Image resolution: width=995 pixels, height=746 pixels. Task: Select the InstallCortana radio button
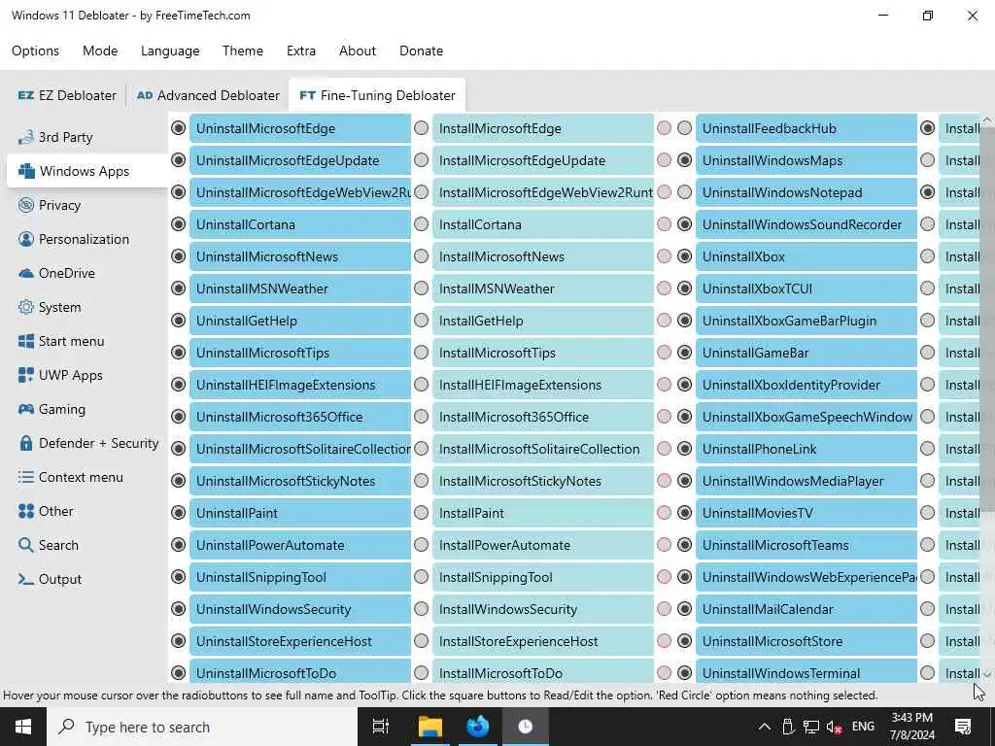[422, 224]
